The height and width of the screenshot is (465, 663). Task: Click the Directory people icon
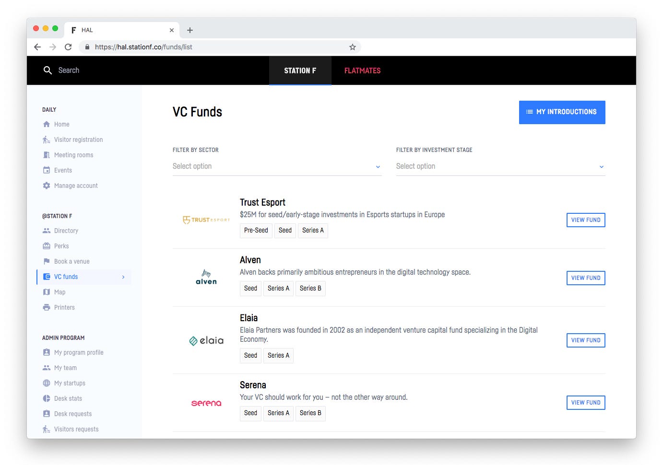(x=47, y=231)
